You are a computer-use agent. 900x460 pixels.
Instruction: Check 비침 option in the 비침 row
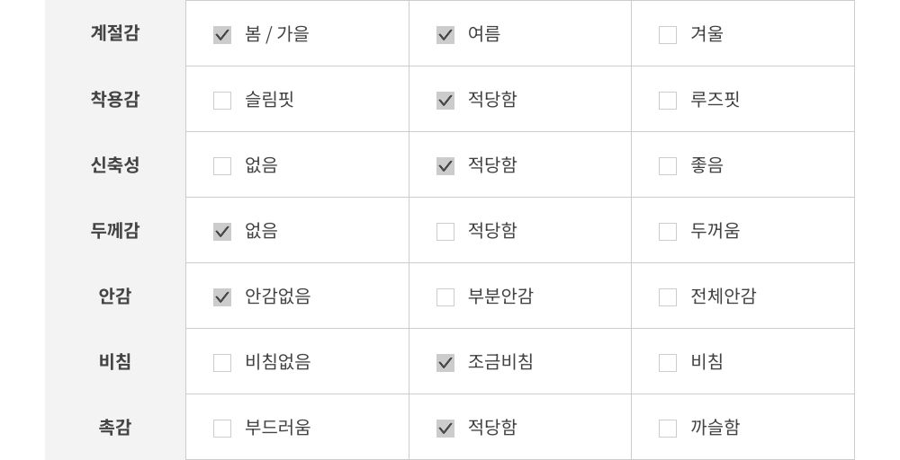tap(668, 363)
